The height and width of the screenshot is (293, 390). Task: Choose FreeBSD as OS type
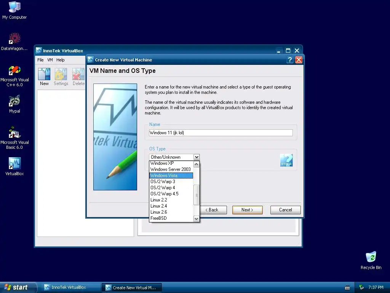click(x=171, y=218)
